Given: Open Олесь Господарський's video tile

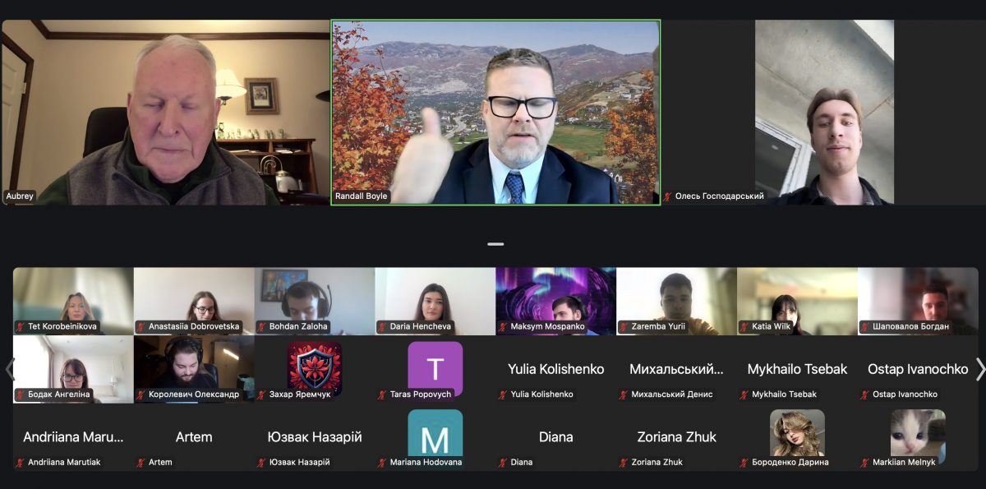Looking at the screenshot, I should tap(824, 113).
